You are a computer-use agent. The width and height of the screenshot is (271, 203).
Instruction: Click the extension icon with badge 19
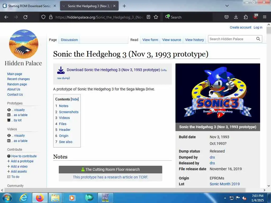point(255,17)
